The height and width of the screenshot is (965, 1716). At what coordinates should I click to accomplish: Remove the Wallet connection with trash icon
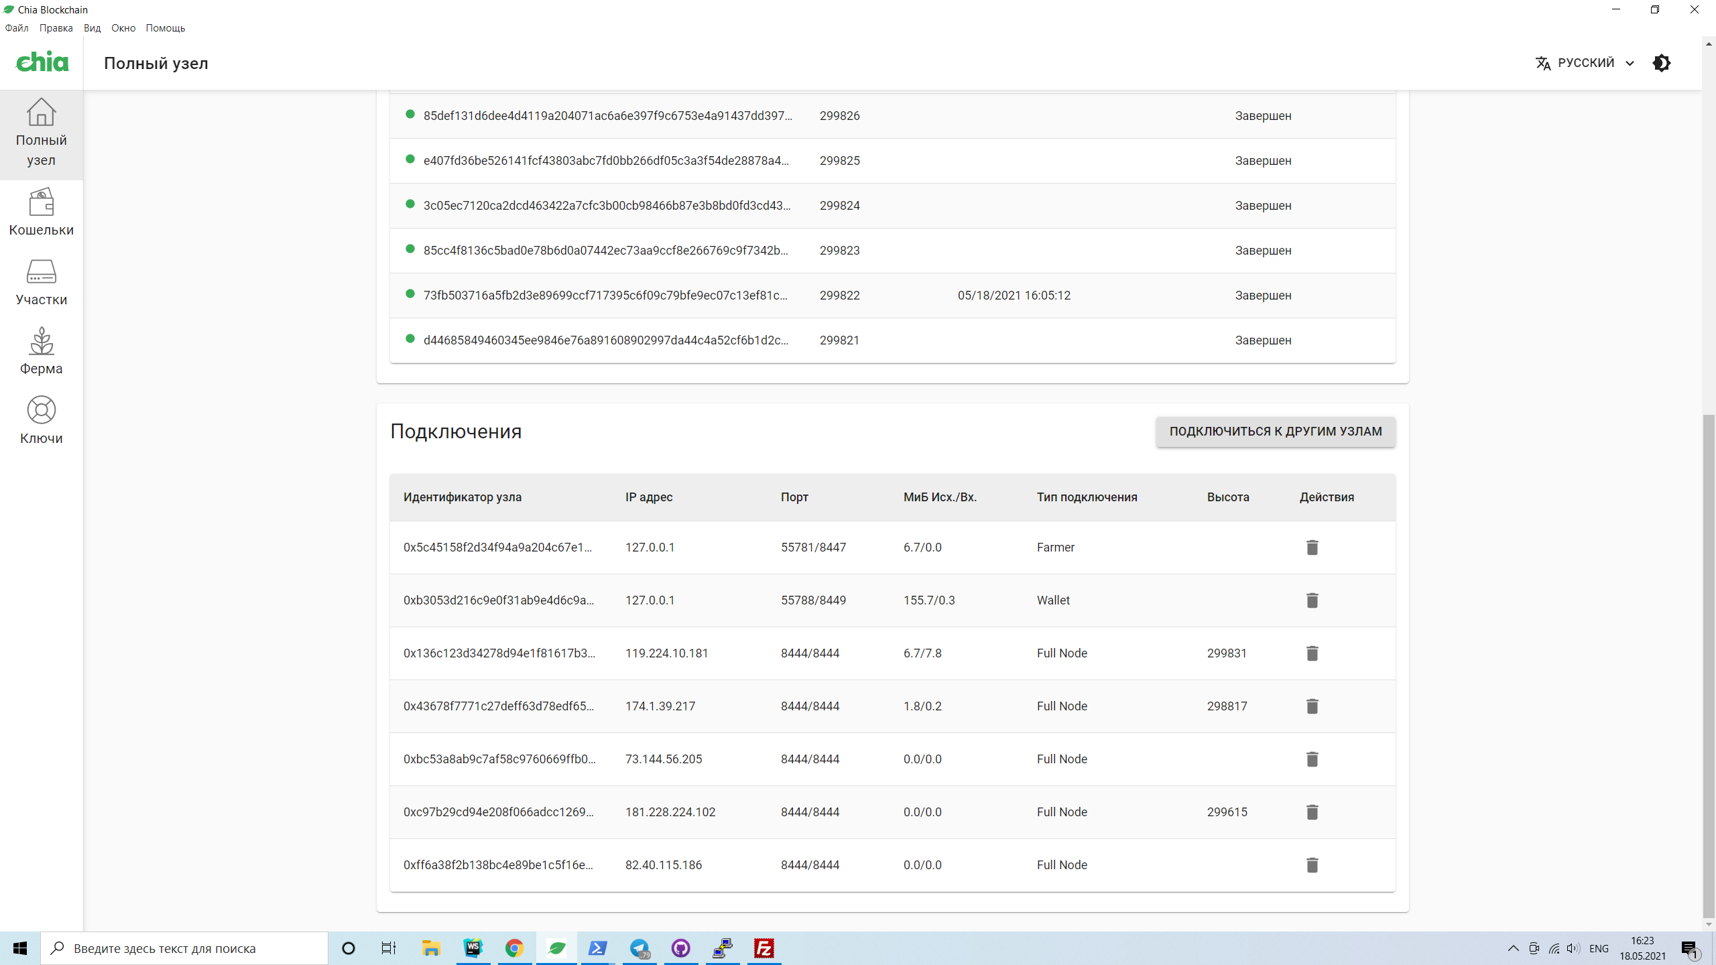click(1312, 600)
